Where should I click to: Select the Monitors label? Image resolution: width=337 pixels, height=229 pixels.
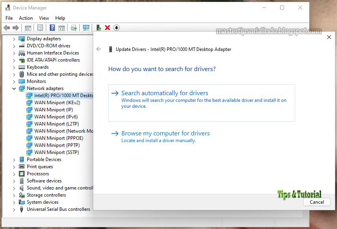coord(36,81)
